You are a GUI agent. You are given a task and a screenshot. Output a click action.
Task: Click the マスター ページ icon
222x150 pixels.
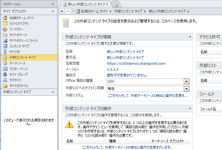[5, 69]
